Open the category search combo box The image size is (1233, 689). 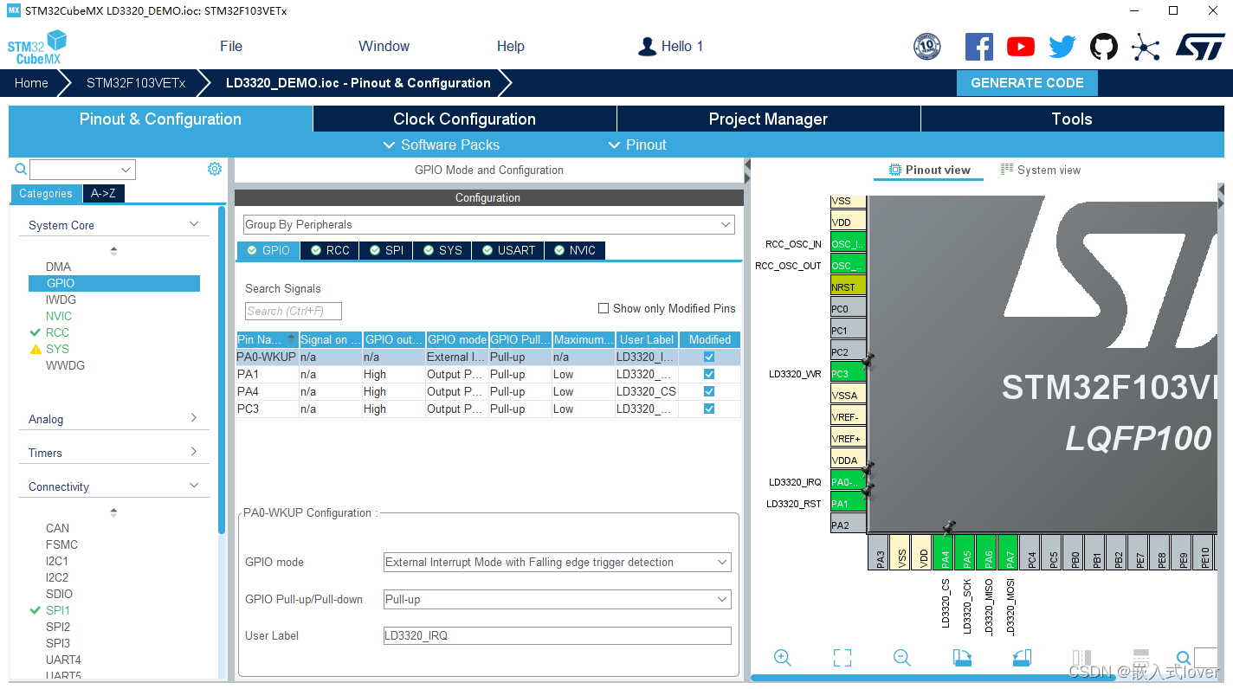click(x=82, y=170)
